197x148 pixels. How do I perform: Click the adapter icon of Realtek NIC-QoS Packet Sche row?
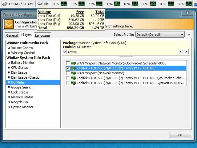coord(73,78)
